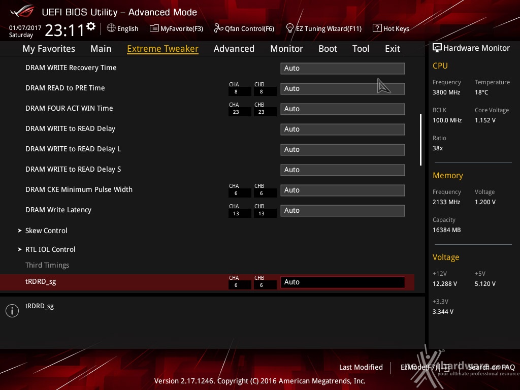520x390 pixels.
Task: Switch to the Boot tab
Action: (x=328, y=49)
